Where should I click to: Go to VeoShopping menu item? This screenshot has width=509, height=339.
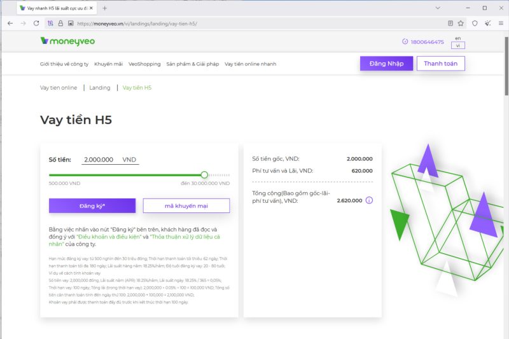tap(144, 64)
